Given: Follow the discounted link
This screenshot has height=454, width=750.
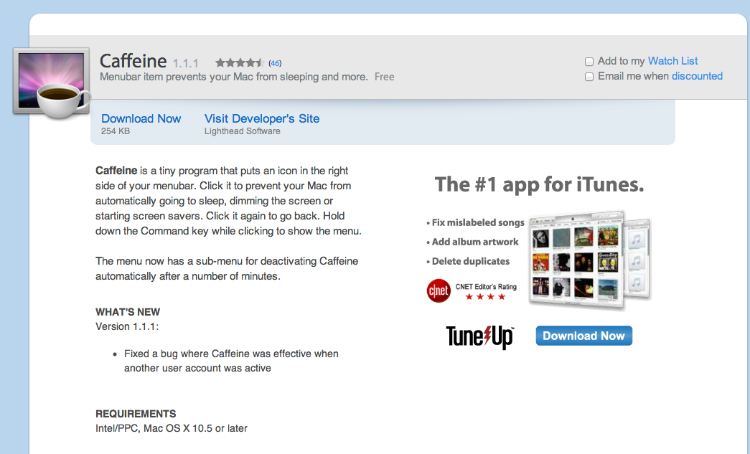Looking at the screenshot, I should 697,76.
